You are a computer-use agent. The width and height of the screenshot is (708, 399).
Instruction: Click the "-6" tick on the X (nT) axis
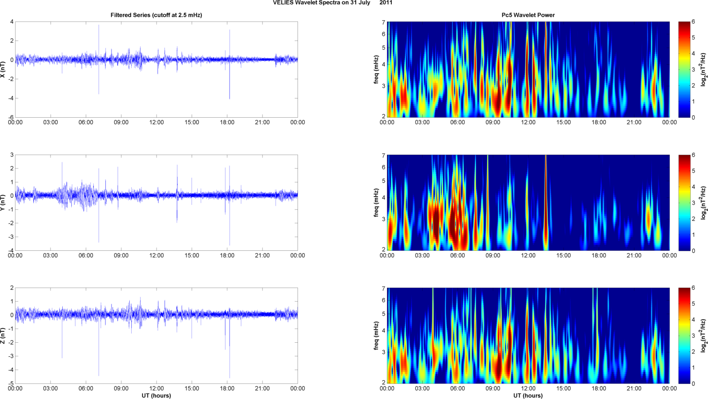(x=10, y=117)
